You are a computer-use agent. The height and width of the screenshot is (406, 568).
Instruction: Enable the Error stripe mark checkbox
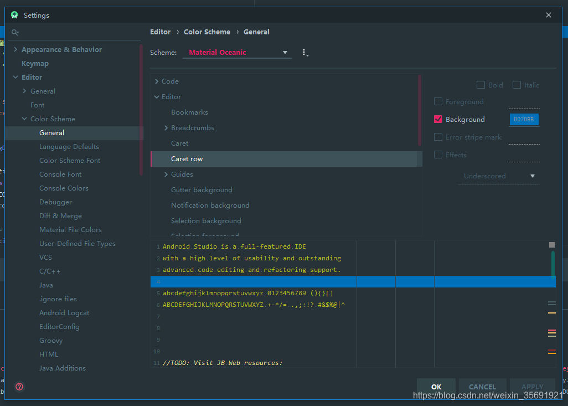(x=438, y=137)
